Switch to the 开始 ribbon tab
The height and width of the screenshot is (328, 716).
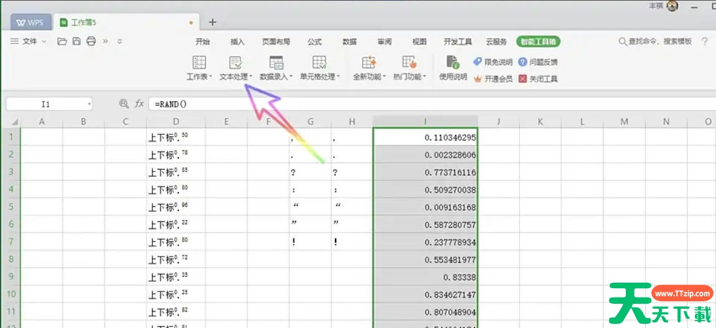click(203, 42)
